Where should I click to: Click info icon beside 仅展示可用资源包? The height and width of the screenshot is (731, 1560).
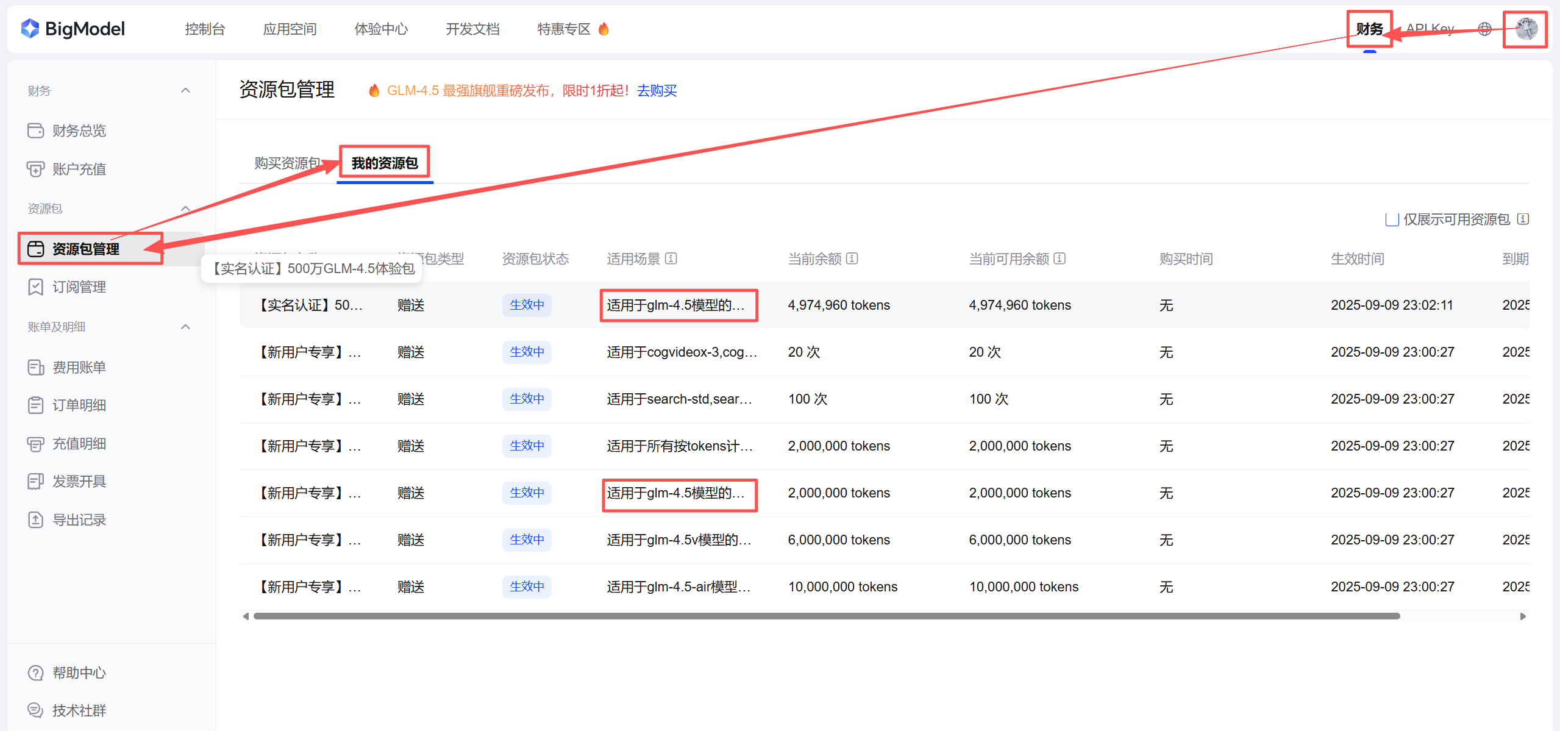coord(1523,219)
